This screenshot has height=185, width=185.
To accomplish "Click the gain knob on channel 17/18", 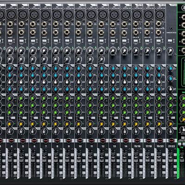I will [x=147, y=50].
